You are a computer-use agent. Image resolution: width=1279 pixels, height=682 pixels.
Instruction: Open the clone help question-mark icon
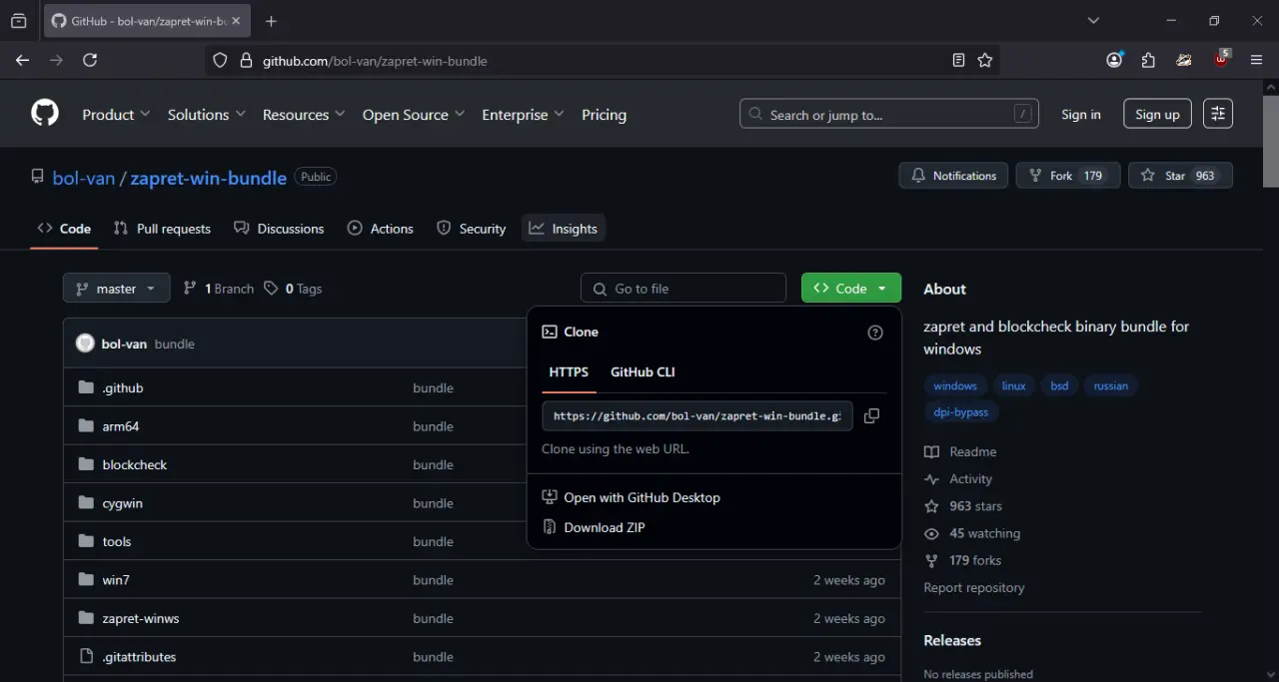pos(875,333)
